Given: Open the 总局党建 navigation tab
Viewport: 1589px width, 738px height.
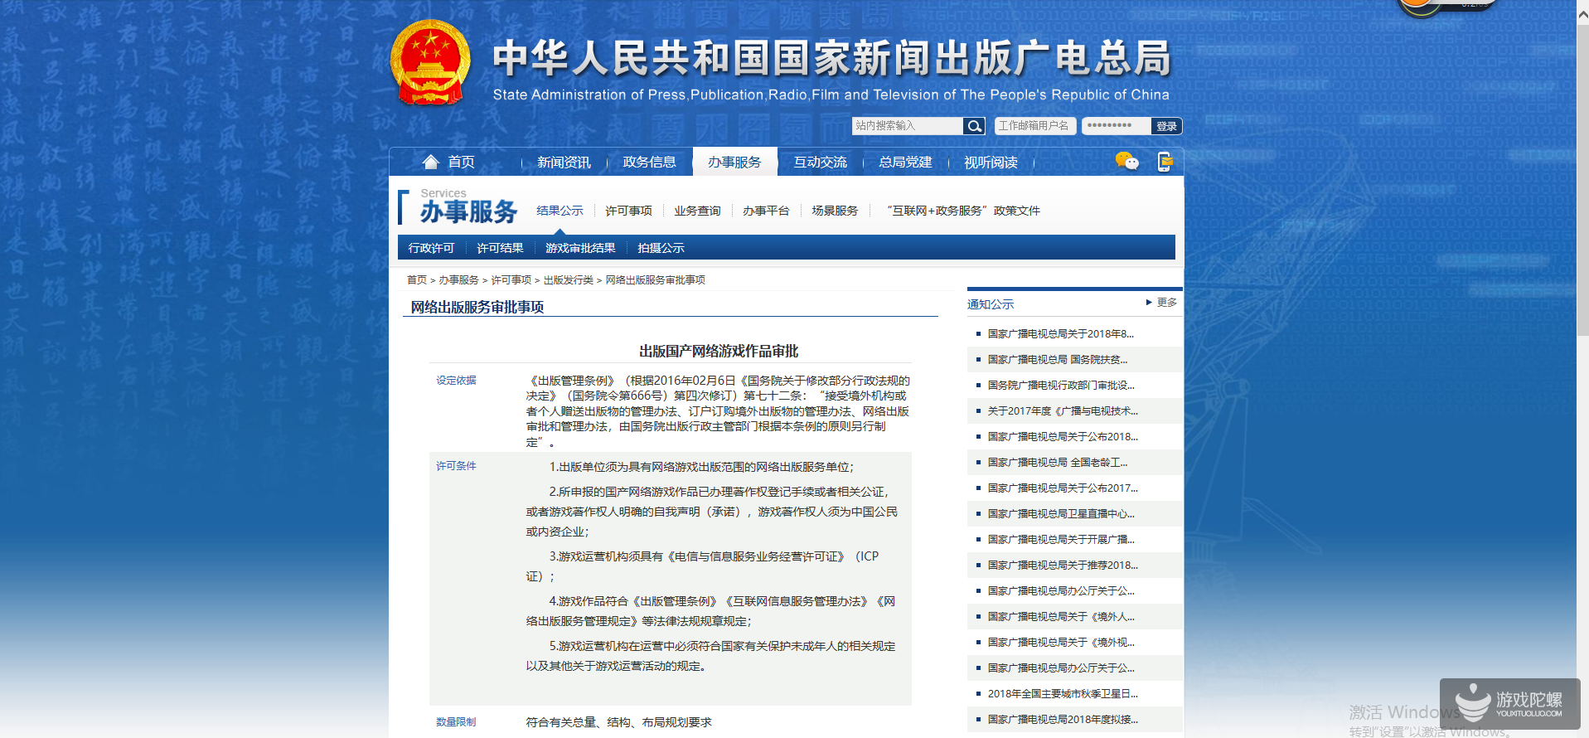Looking at the screenshot, I should coord(905,163).
